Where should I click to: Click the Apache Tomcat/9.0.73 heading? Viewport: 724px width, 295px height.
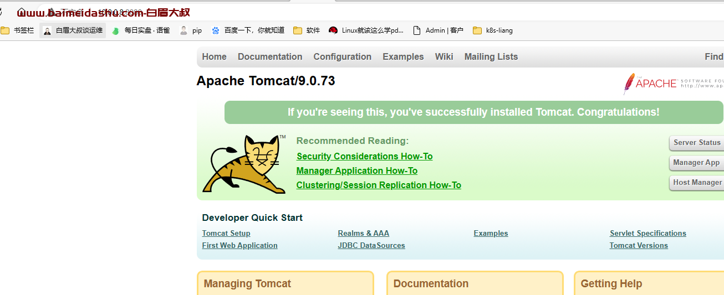(x=266, y=81)
